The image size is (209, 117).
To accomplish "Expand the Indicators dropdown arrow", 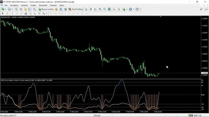I will [x=127, y=9].
